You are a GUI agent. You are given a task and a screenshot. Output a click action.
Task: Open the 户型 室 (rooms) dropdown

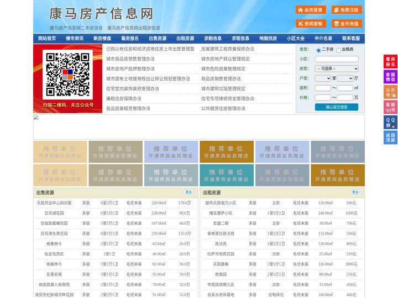tap(323, 78)
